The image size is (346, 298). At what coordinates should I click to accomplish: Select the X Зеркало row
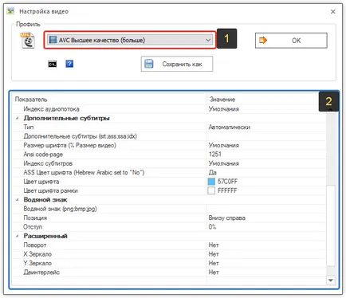tap(169, 254)
